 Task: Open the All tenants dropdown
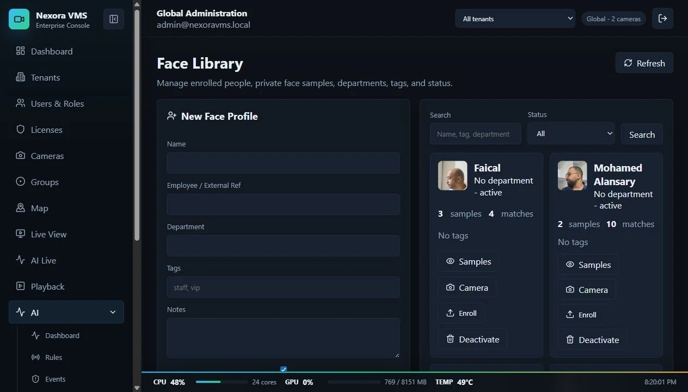515,19
